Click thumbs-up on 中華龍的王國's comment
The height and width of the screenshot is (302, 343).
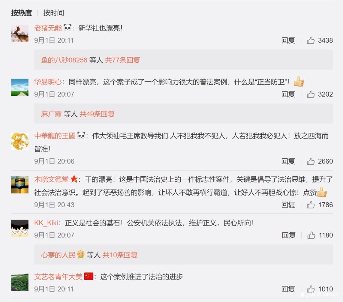coord(310,161)
